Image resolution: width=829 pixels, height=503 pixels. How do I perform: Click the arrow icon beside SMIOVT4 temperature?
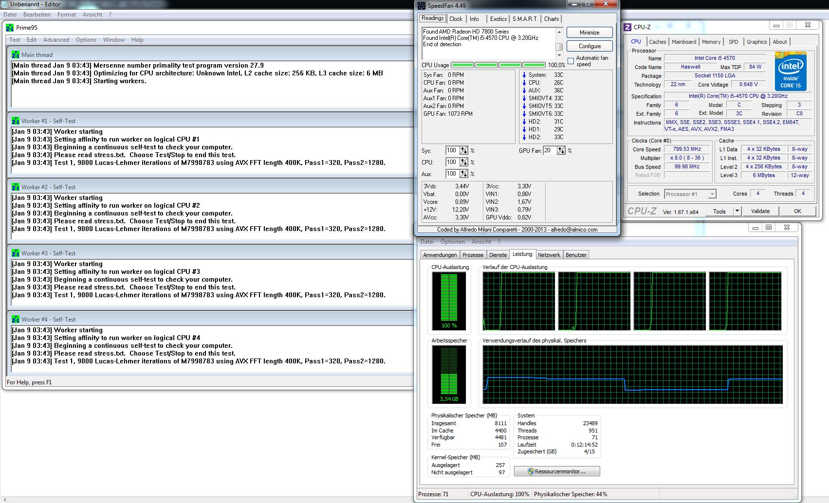[x=524, y=98]
